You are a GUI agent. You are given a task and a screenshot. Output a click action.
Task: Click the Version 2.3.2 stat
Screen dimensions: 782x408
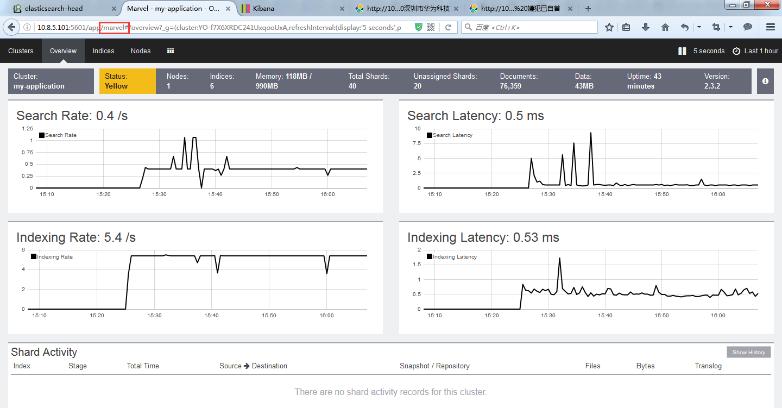pos(717,81)
